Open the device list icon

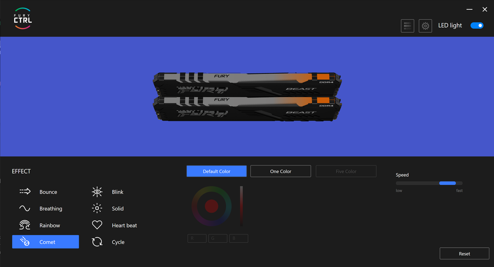click(x=408, y=26)
